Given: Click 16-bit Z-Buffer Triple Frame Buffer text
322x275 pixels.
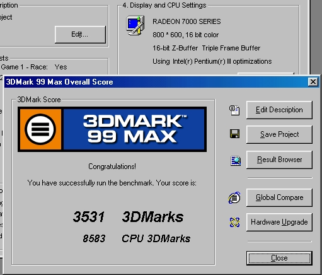Looking at the screenshot, I should click(206, 48).
